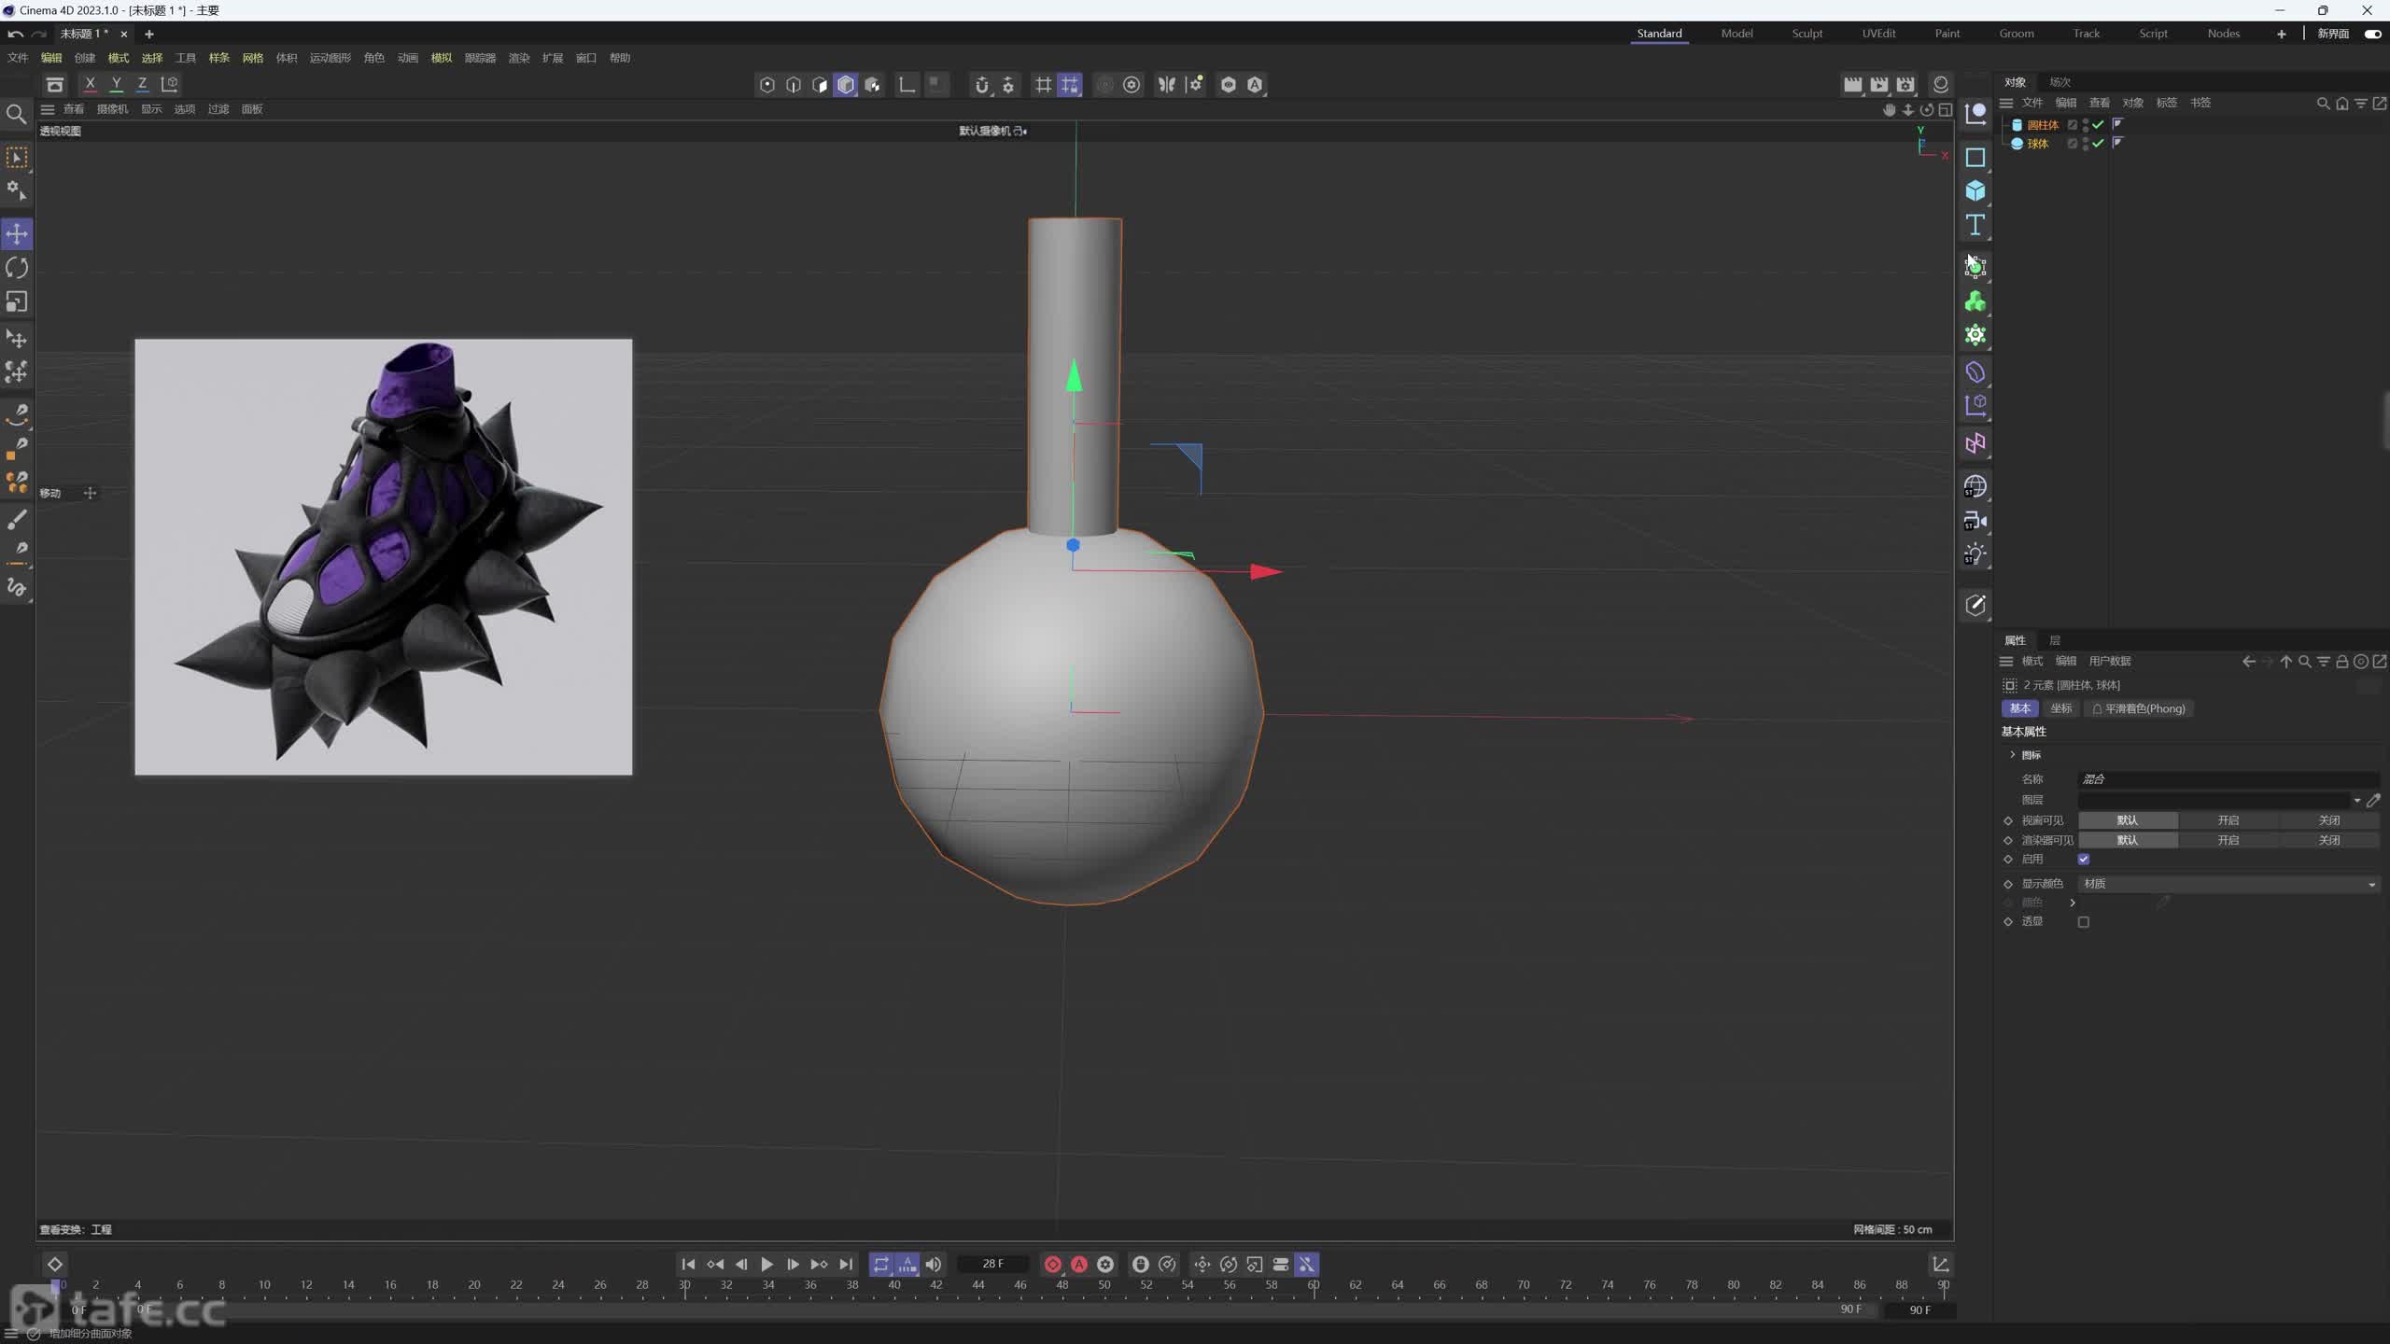Open the 显示颜色 材质 dropdown
The image size is (2390, 1344).
(x=2228, y=884)
